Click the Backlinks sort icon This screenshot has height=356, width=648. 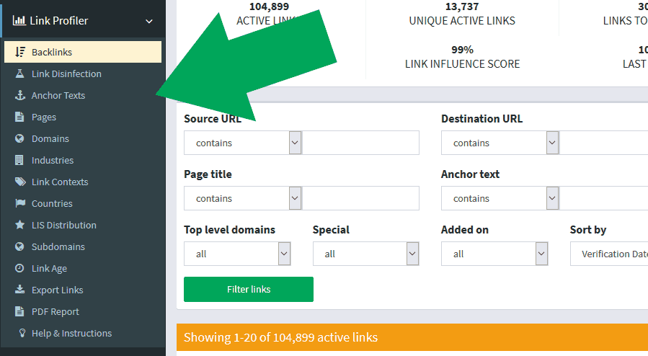(20, 52)
